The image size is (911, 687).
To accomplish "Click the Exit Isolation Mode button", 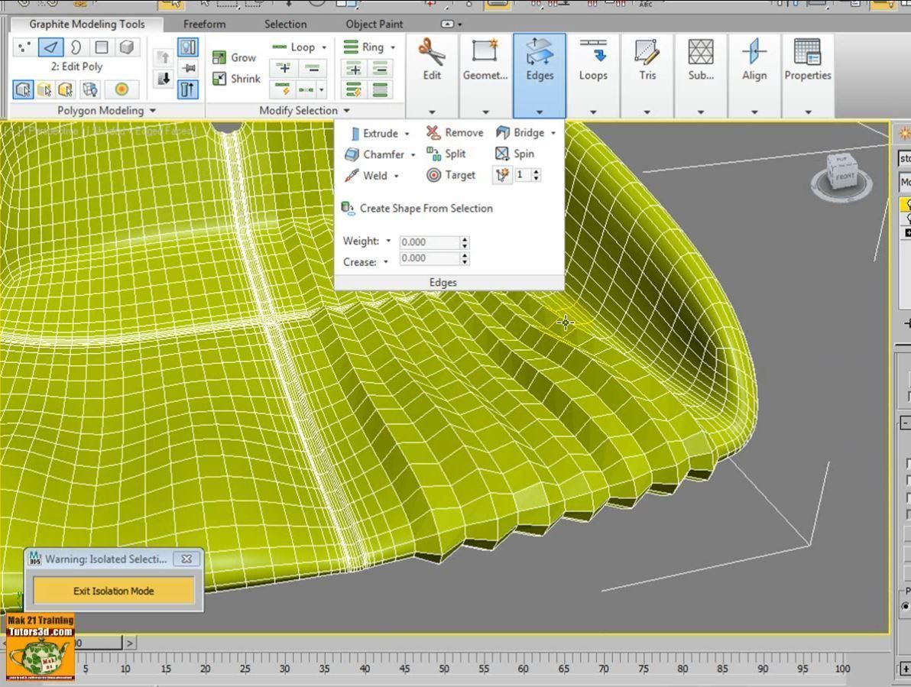I will click(x=114, y=591).
